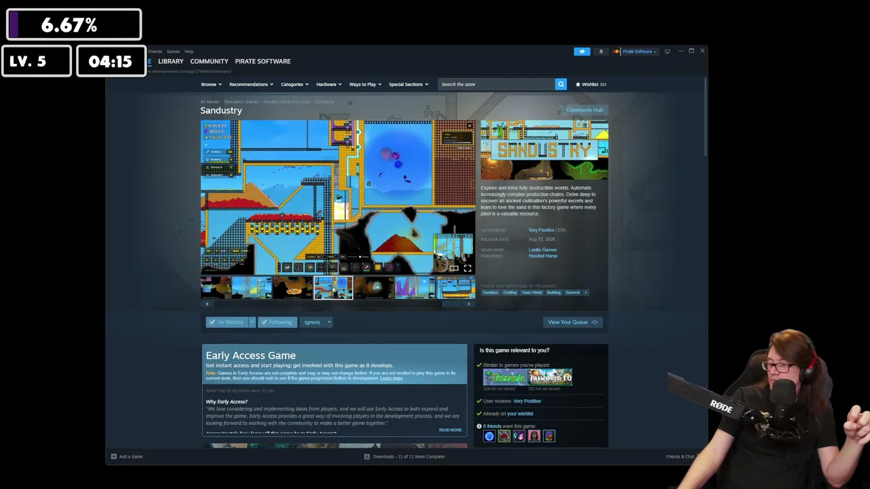Viewport: 870px width, 489px height.
Task: Click the 5 friends link
Action: [x=492, y=427]
